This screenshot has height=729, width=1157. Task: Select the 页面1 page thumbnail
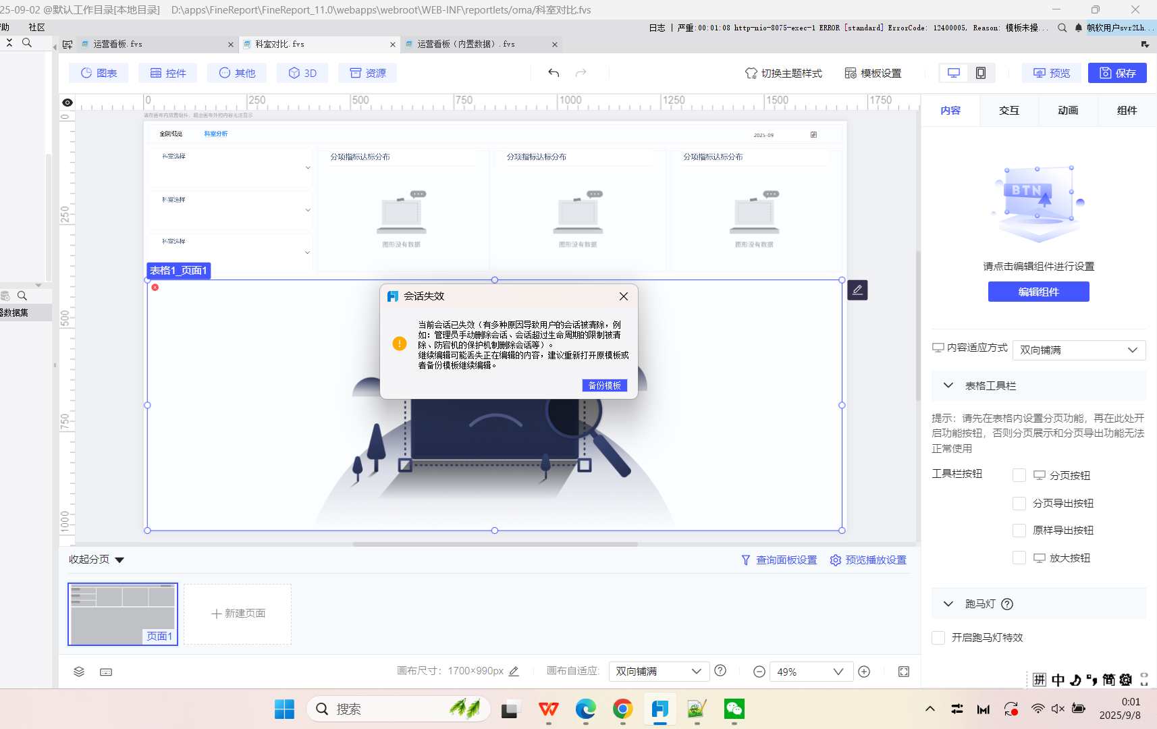coord(123,614)
